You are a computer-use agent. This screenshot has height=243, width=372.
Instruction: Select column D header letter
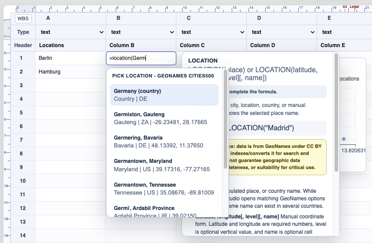tap(259, 18)
